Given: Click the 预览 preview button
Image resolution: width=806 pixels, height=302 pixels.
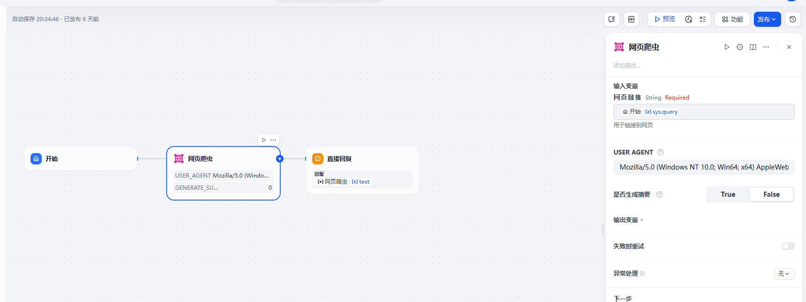Looking at the screenshot, I should tap(665, 19).
